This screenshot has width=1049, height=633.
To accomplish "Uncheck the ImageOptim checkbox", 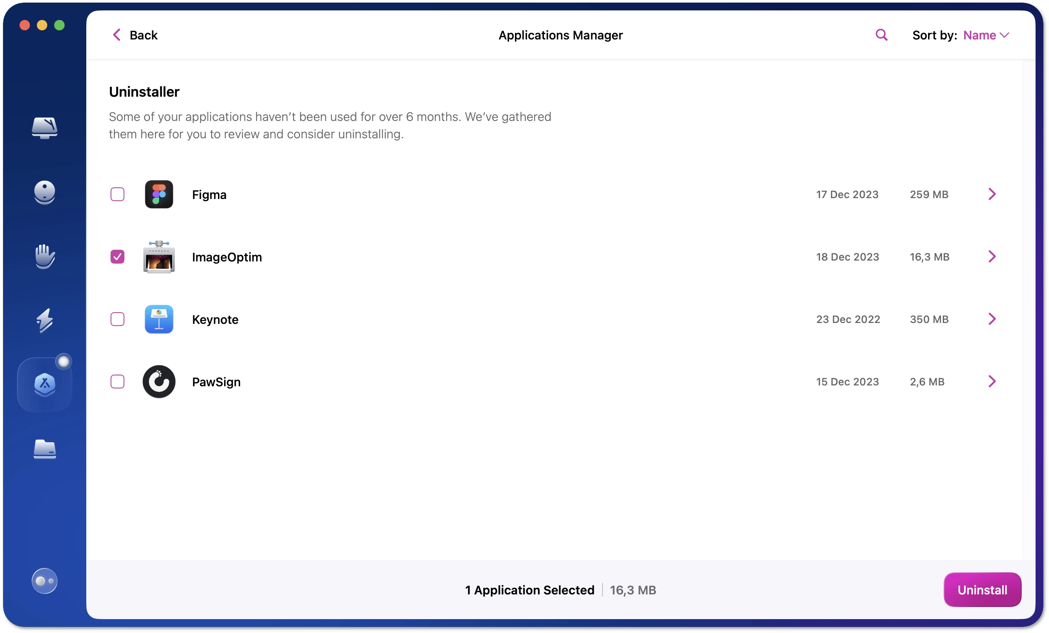I will [117, 257].
